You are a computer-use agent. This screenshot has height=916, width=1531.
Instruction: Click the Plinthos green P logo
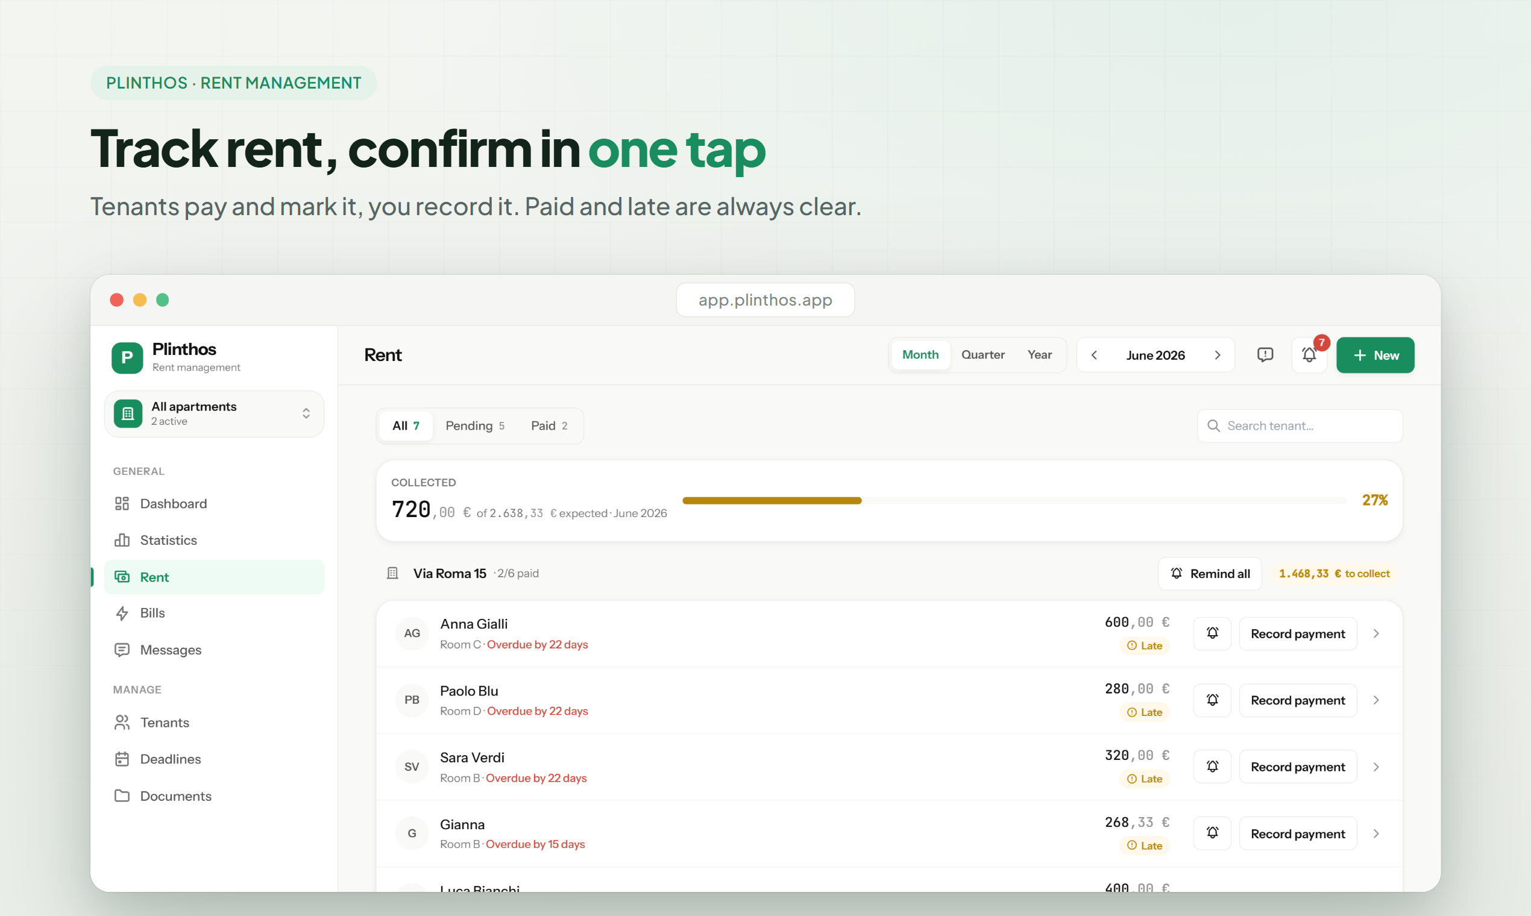pyautogui.click(x=127, y=357)
